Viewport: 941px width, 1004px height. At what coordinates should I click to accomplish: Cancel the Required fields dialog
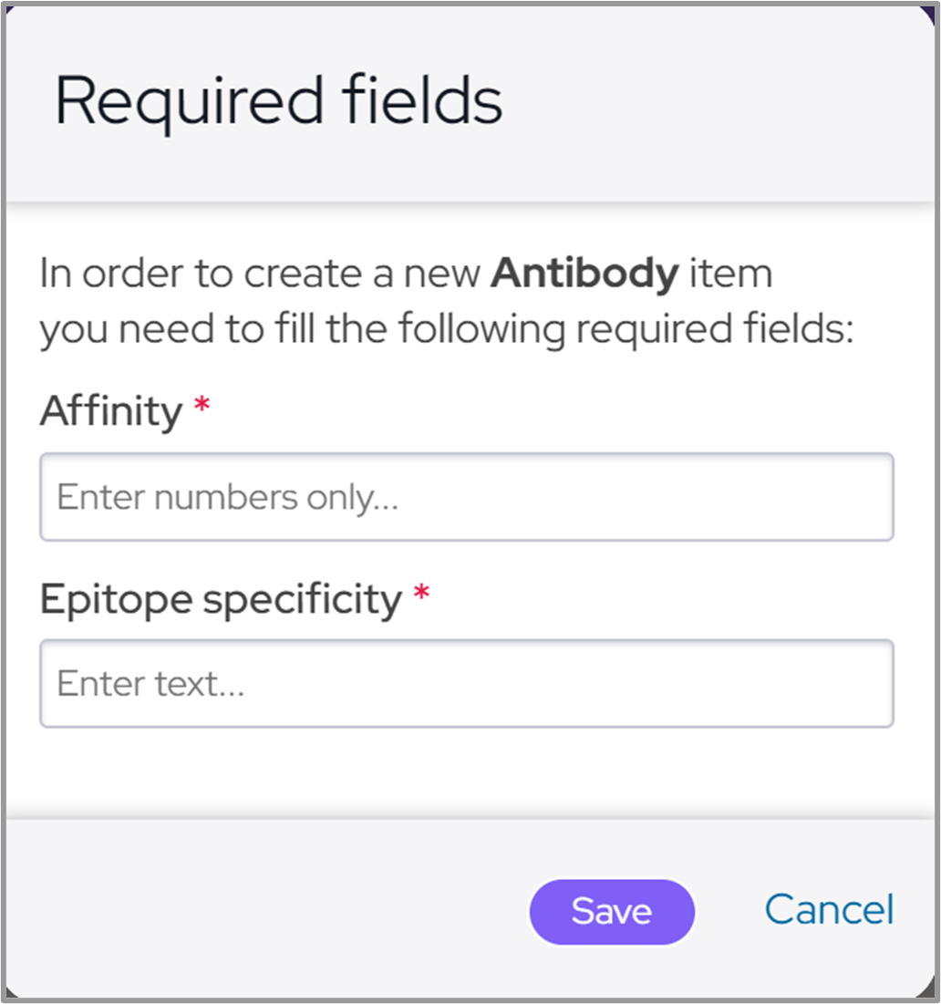(x=829, y=910)
